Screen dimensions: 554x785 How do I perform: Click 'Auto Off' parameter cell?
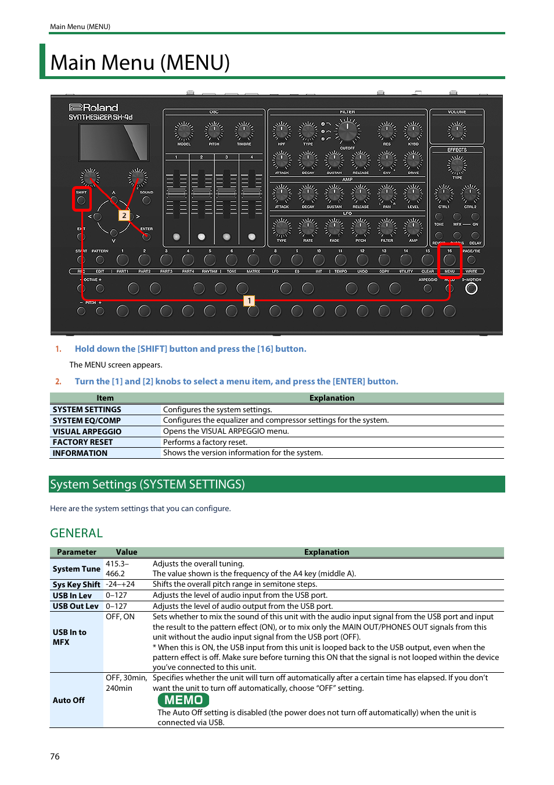(77, 701)
